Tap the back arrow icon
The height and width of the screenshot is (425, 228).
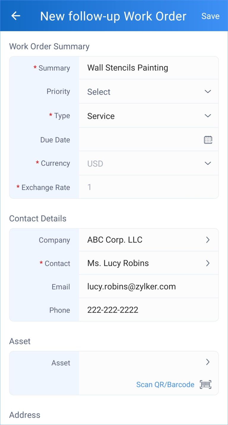tap(16, 16)
